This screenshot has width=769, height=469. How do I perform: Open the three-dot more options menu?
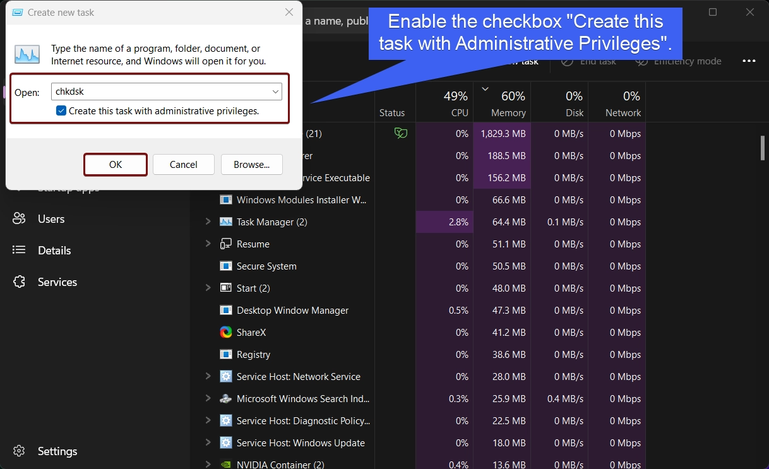pos(749,61)
